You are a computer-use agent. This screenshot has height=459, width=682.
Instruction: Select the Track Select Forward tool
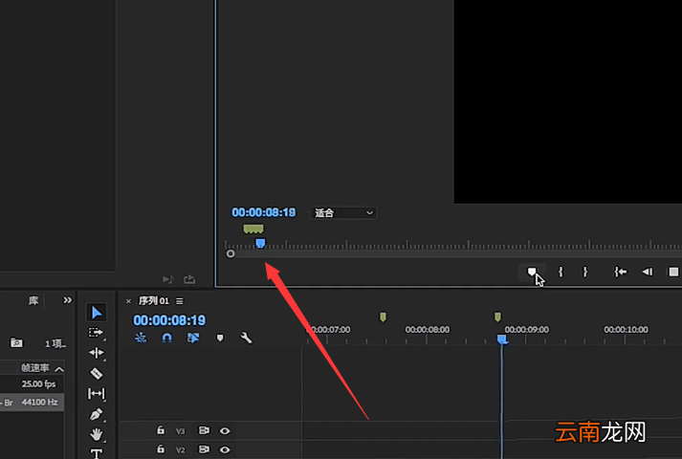click(x=96, y=333)
